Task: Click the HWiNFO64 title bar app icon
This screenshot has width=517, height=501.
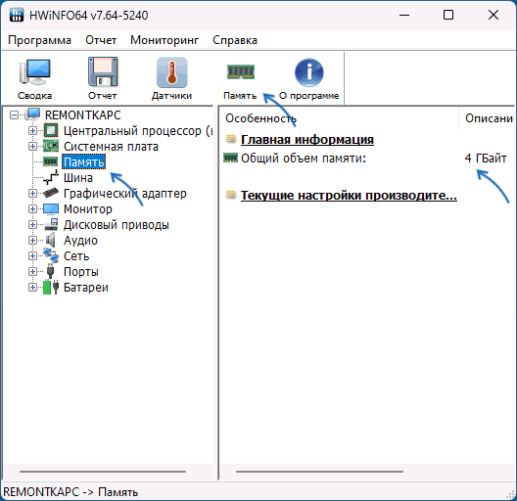Action: (x=16, y=15)
